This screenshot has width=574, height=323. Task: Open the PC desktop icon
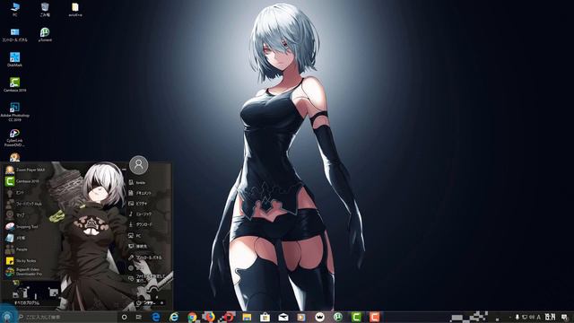pyautogui.click(x=15, y=9)
